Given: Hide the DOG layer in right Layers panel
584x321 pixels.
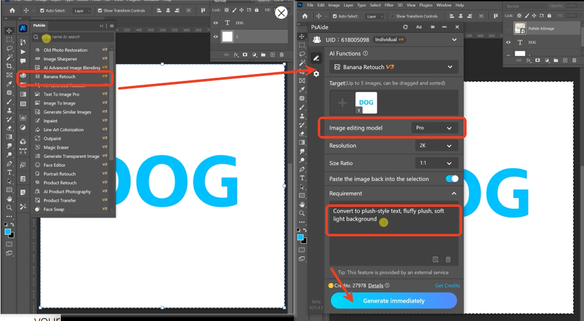Looking at the screenshot, I should click(508, 42).
